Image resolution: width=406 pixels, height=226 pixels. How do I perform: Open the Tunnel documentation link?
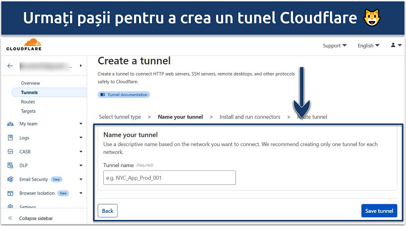click(x=124, y=95)
